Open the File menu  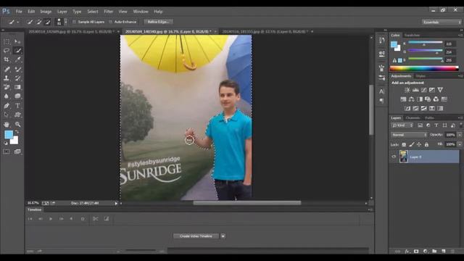point(19,12)
